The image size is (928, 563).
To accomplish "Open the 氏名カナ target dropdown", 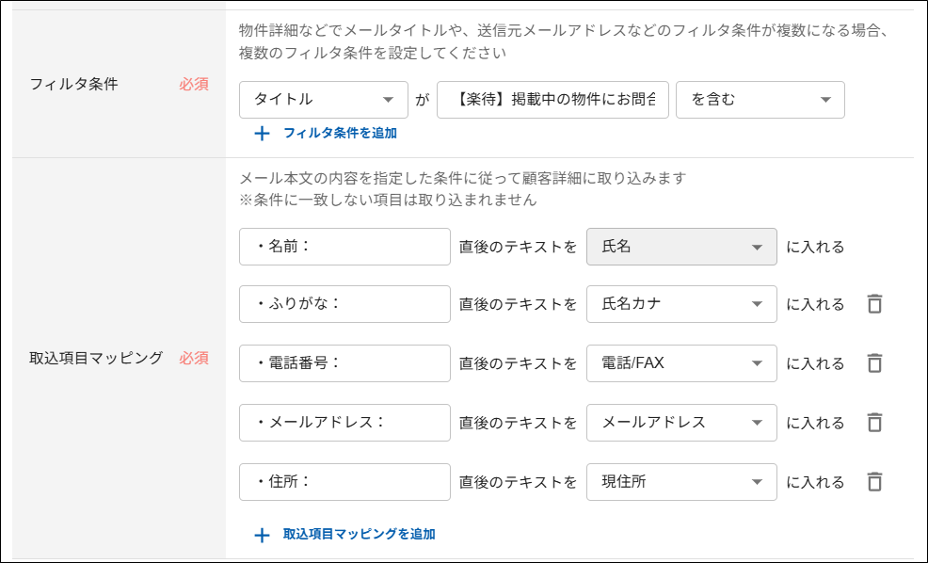I will (681, 304).
